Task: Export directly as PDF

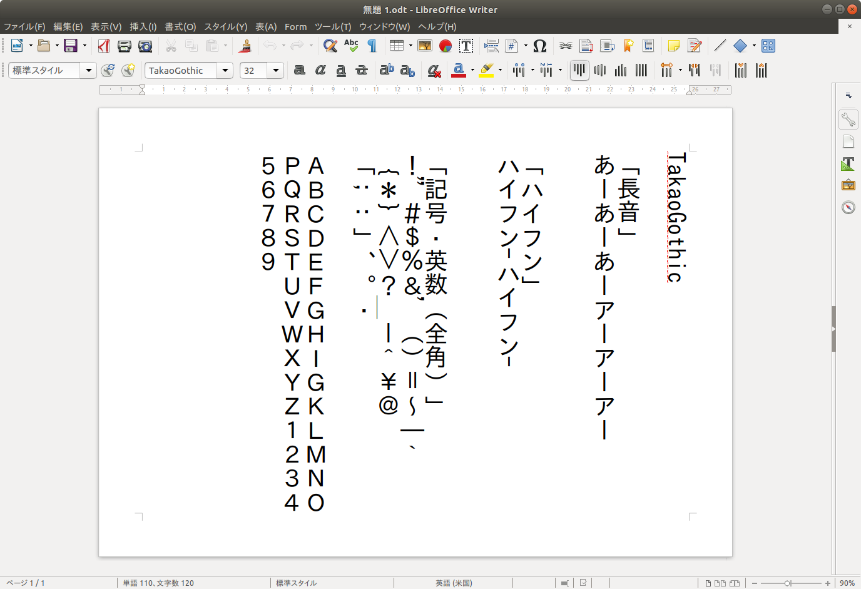Action: pyautogui.click(x=104, y=46)
